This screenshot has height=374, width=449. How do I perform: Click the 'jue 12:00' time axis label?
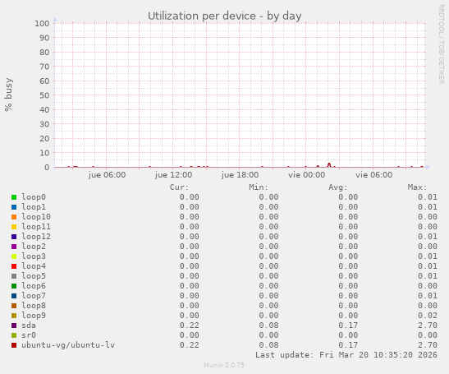click(173, 174)
